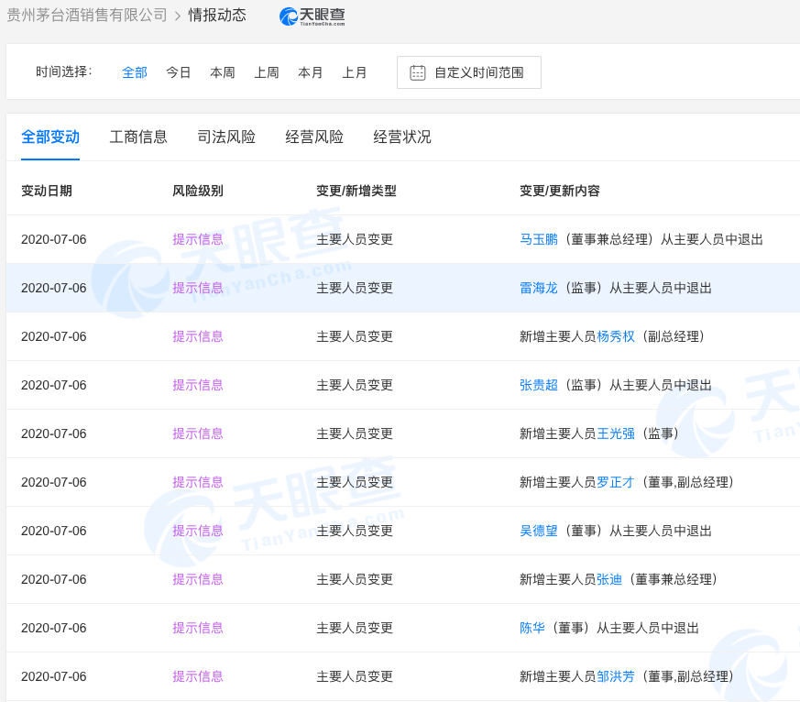Select the 全部 time filter

tap(134, 72)
